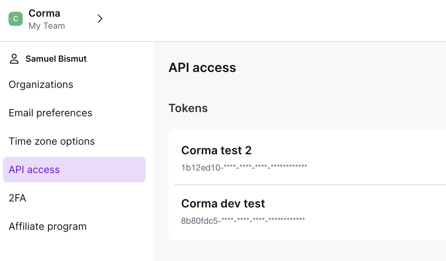Click the masked token starting with 8b80fdc5
Screen dimensions: 446x261
[x=243, y=220]
